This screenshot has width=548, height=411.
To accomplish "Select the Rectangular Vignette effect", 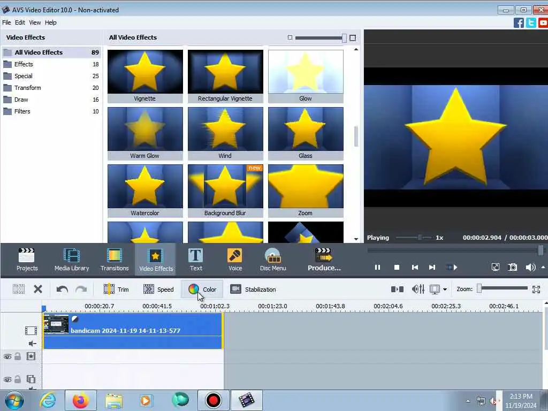I will point(225,76).
